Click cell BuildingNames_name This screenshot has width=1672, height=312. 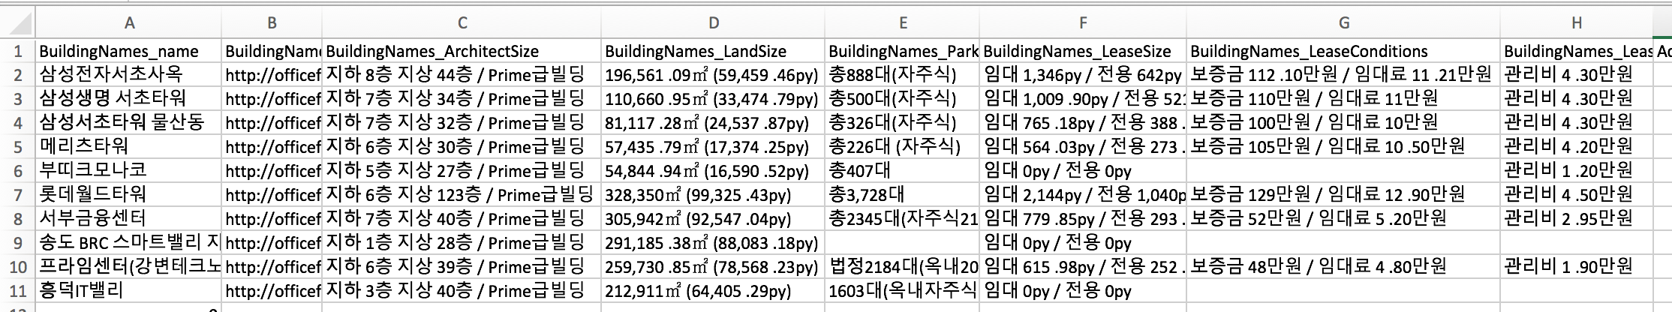[x=129, y=51]
